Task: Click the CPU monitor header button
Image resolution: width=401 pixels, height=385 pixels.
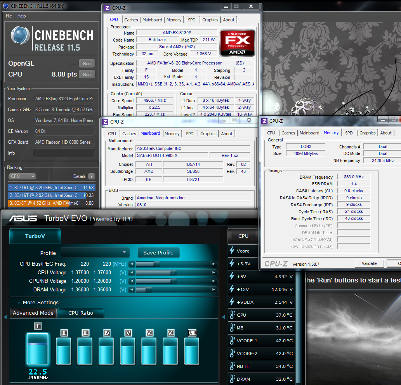Action: (243, 236)
